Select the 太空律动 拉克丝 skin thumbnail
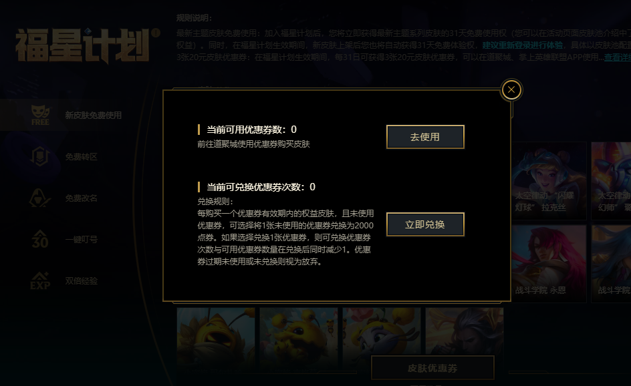Image resolution: width=631 pixels, height=386 pixels. 549,180
